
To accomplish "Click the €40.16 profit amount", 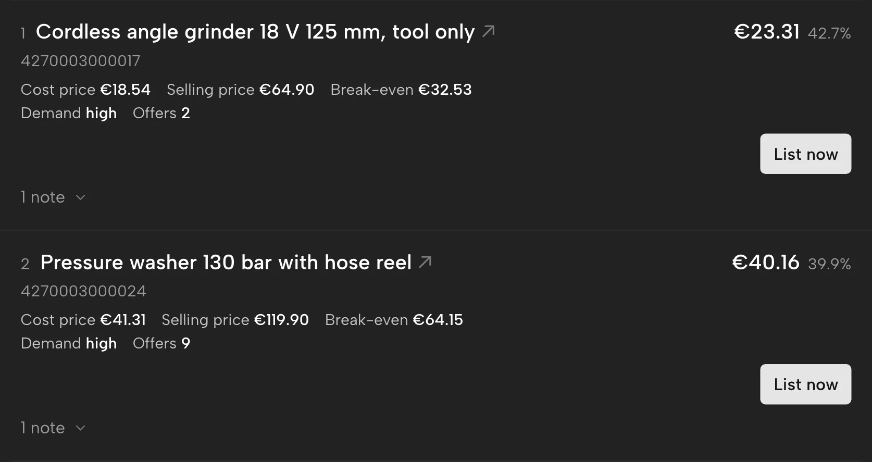I will (x=766, y=263).
